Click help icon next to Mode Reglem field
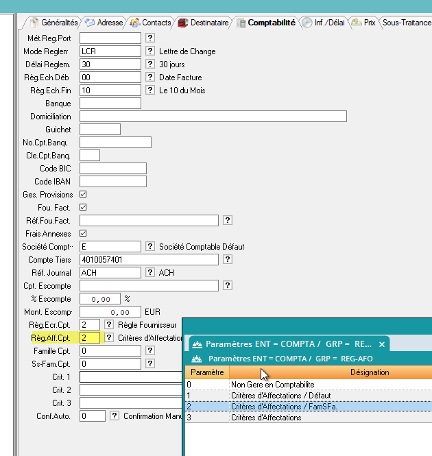 pyautogui.click(x=150, y=51)
